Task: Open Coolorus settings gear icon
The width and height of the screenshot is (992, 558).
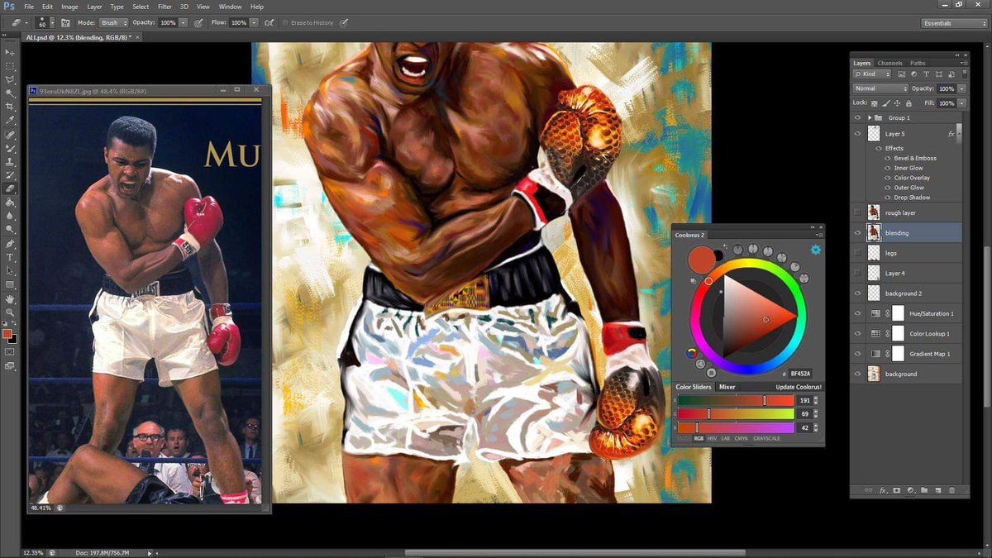Action: point(815,250)
